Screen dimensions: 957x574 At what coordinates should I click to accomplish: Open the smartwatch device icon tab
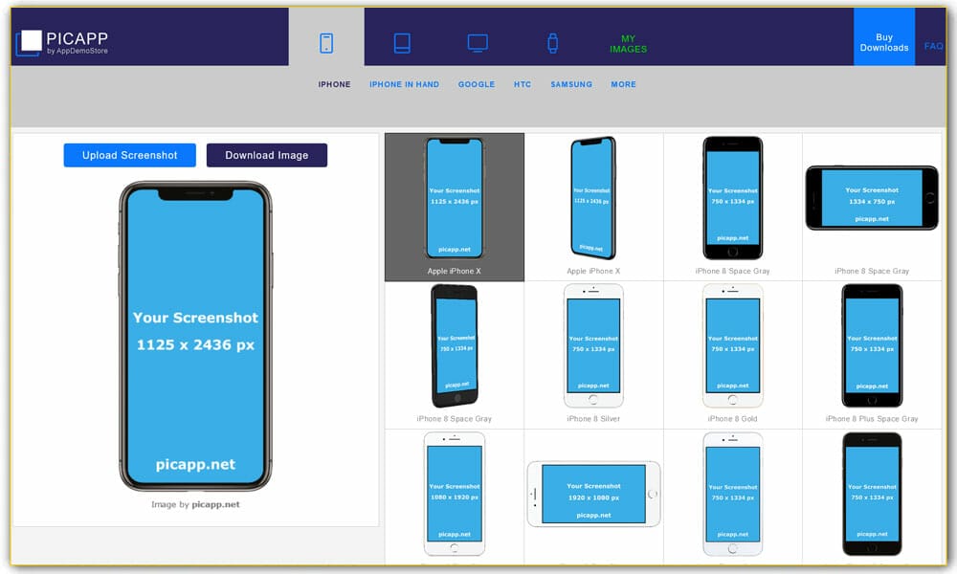[552, 43]
